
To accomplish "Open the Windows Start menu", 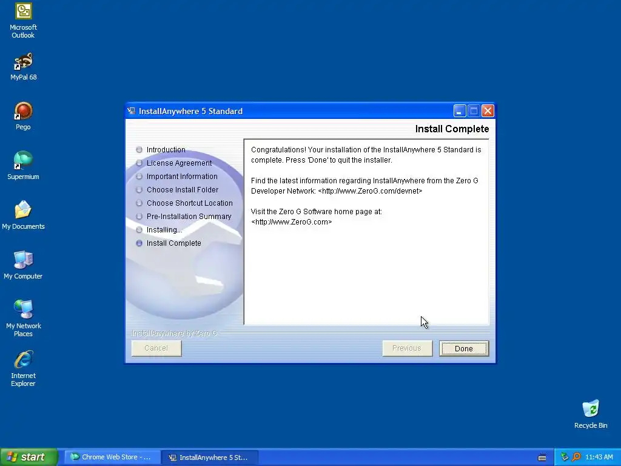I will 29,457.
